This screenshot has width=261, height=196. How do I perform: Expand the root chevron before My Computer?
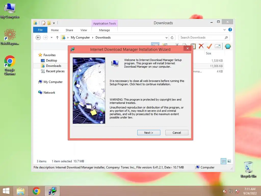coord(68,38)
